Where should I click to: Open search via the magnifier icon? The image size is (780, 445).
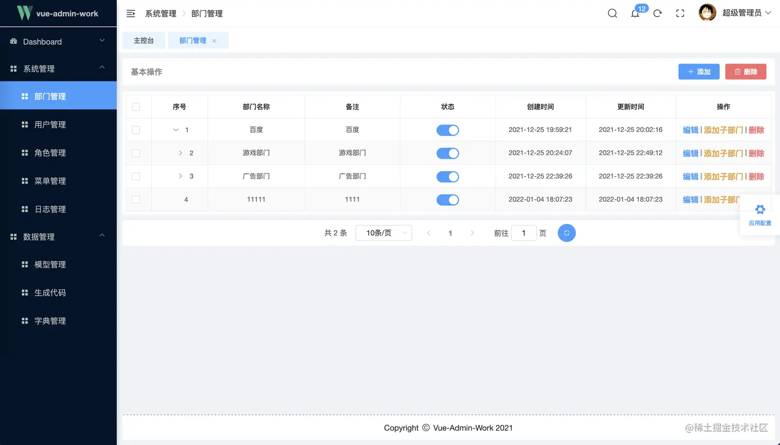pos(612,13)
